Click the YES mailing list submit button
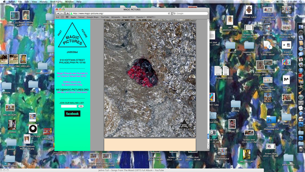 coord(81,106)
